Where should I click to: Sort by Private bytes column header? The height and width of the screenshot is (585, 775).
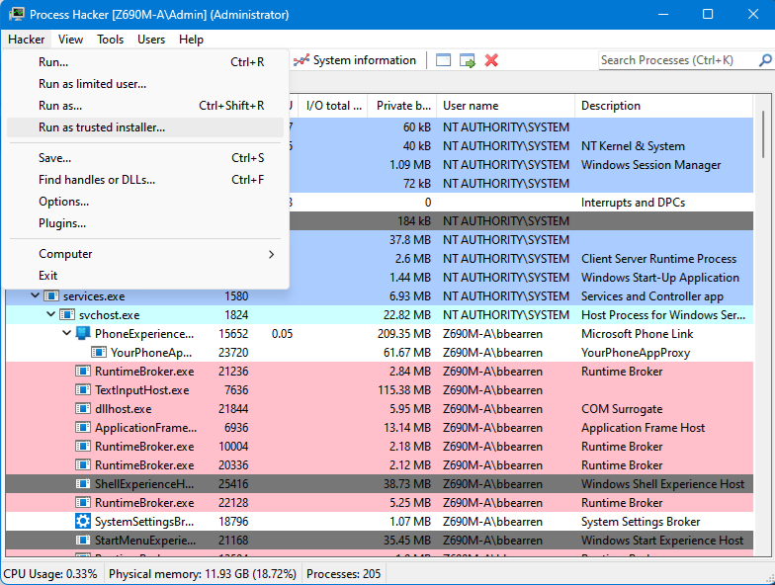tap(402, 105)
